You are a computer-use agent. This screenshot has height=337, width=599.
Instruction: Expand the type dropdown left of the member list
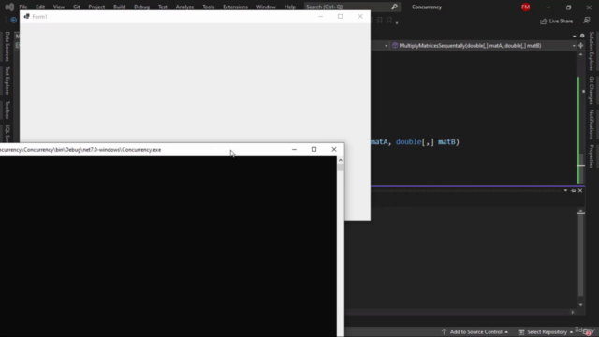pos(387,46)
